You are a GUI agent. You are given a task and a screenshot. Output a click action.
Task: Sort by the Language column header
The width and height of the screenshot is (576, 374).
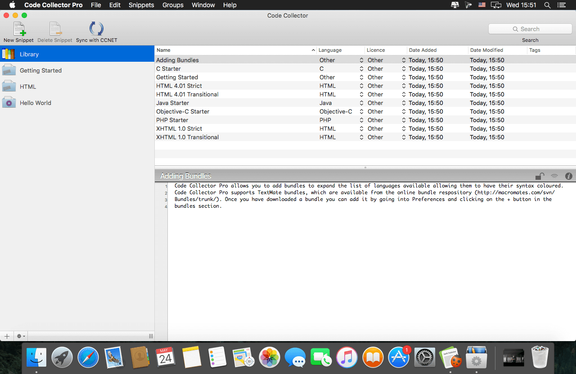[341, 50]
